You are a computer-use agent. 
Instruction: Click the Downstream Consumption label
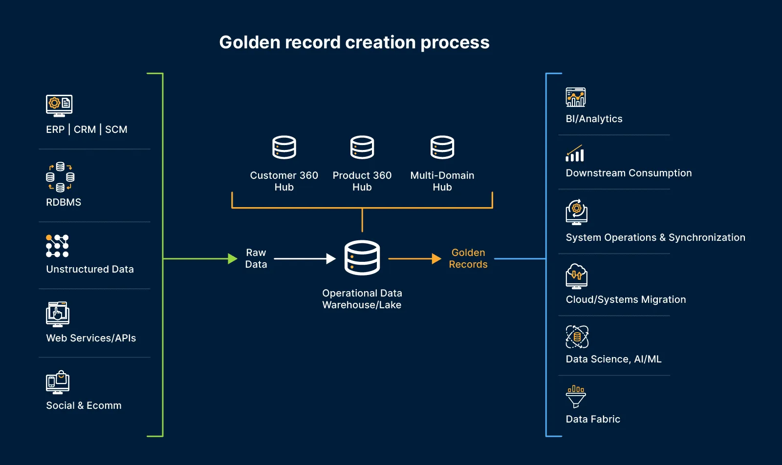(629, 173)
